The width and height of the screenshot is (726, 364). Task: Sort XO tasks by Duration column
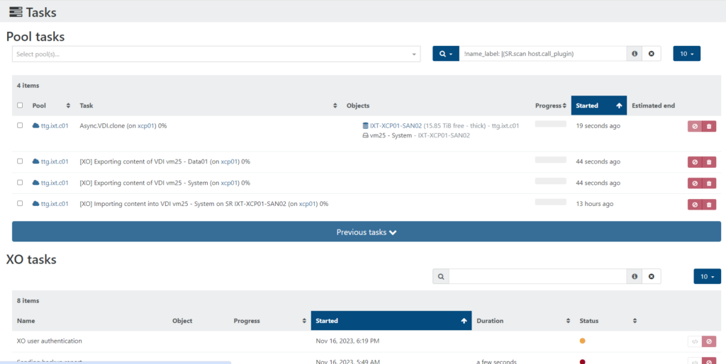click(523, 321)
